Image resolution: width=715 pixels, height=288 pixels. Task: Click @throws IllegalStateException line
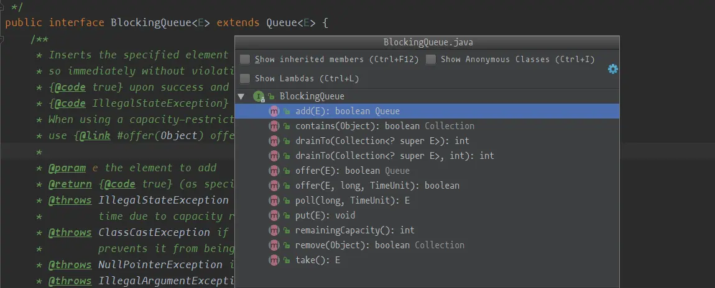139,200
